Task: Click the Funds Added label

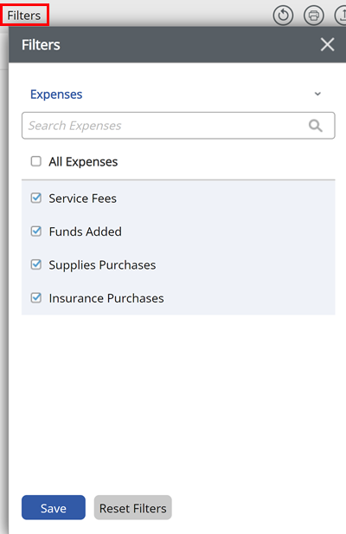Action: [x=86, y=231]
